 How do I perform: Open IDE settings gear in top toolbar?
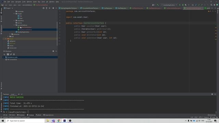point(214,5)
